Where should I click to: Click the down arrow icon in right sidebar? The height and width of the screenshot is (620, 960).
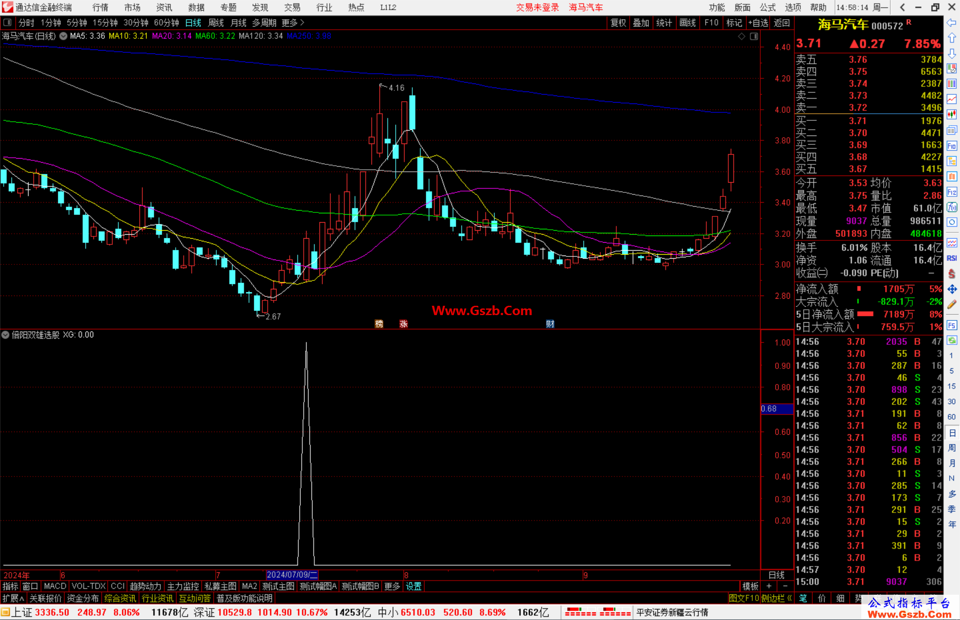952,54
